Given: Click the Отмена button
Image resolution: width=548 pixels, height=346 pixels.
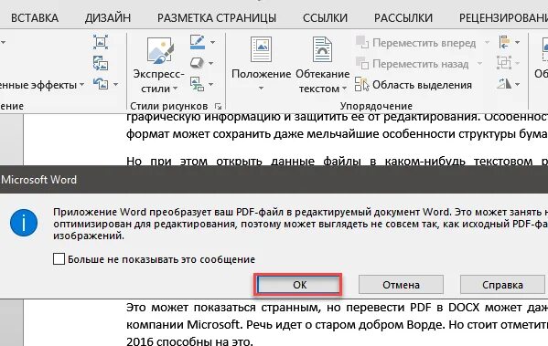Looking at the screenshot, I should pyautogui.click(x=401, y=285).
